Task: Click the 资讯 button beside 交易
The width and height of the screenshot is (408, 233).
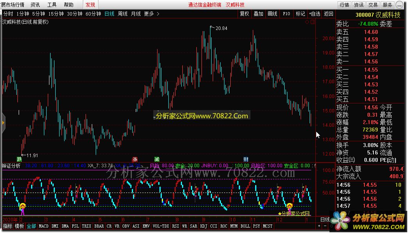Action: pyautogui.click(x=359, y=5)
